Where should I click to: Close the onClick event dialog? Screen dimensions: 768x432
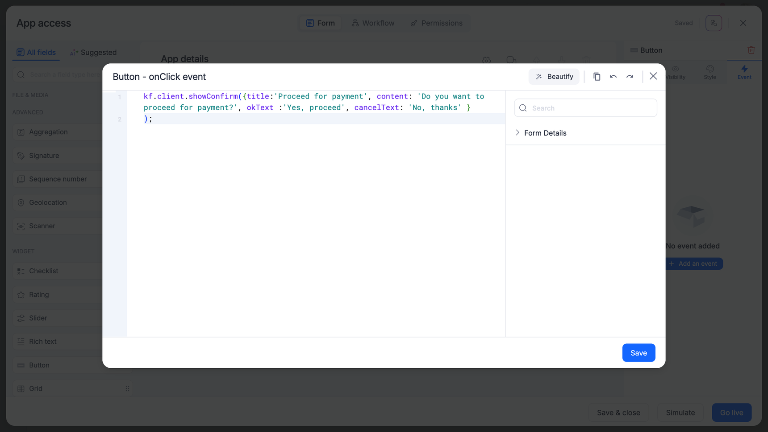click(653, 76)
